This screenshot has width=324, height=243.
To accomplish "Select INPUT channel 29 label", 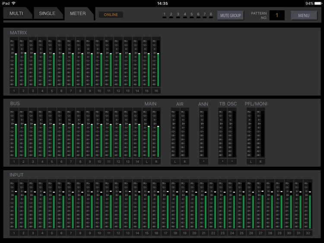I will [x=280, y=233].
